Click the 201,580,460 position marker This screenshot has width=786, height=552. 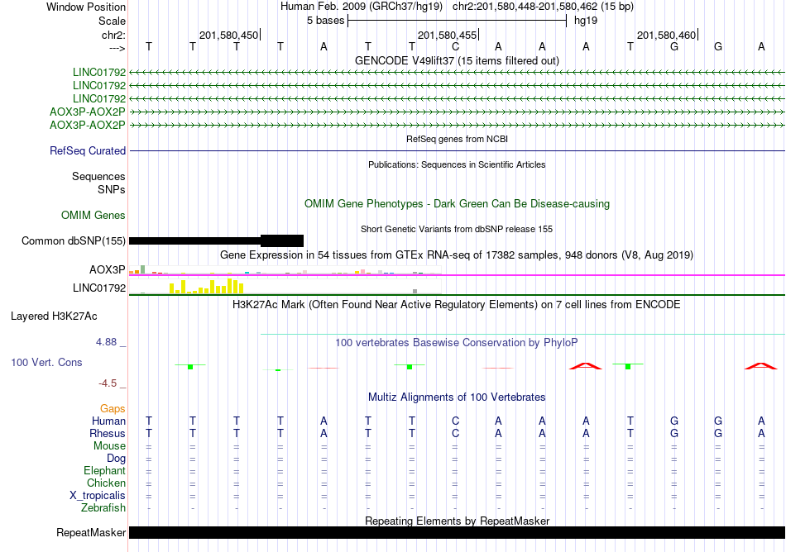pyautogui.click(x=667, y=35)
